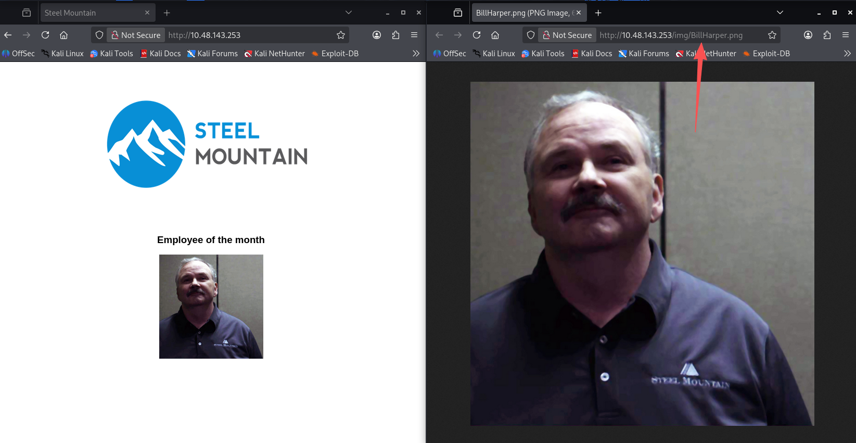Bookmark the 10.48.143.253 page with star icon
The width and height of the screenshot is (856, 443).
point(341,35)
